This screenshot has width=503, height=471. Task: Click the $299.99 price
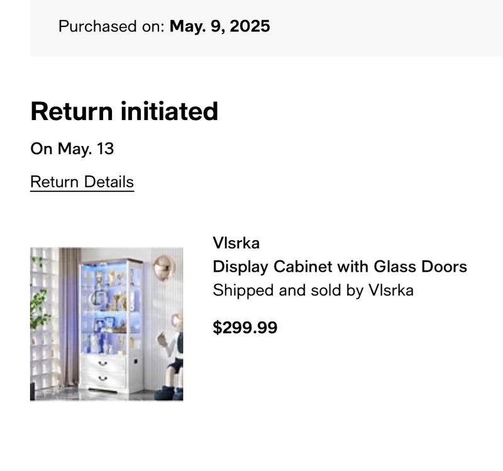pyautogui.click(x=245, y=328)
